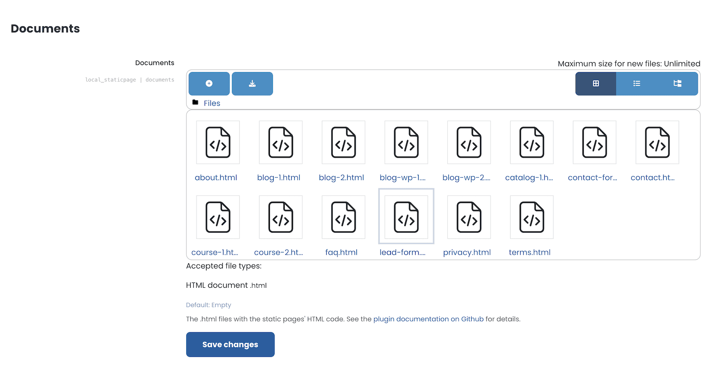Select the privacy.html file icon
This screenshot has width=718, height=373.
(469, 217)
